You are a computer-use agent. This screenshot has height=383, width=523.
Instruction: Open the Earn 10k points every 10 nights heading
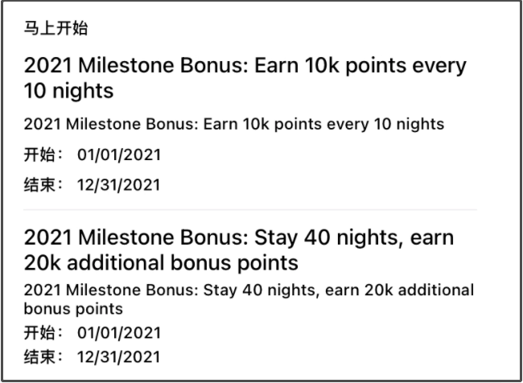245,78
